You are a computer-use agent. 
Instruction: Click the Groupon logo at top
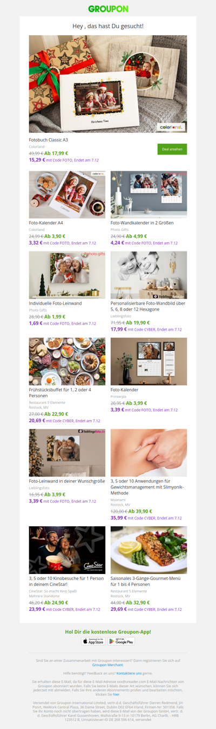tap(108, 9)
